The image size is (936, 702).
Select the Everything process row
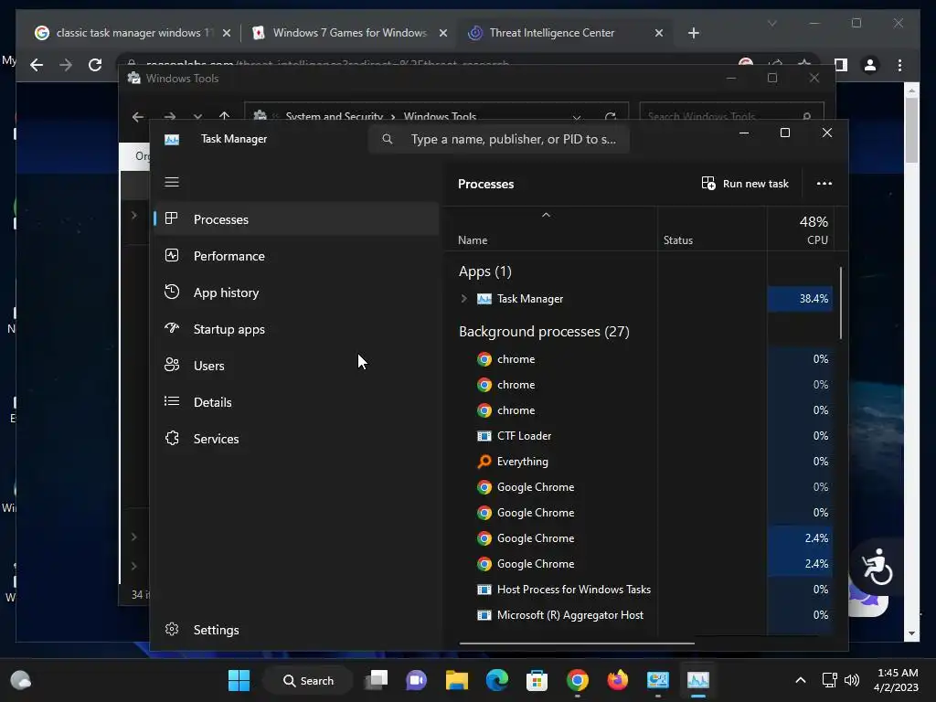[639, 462]
